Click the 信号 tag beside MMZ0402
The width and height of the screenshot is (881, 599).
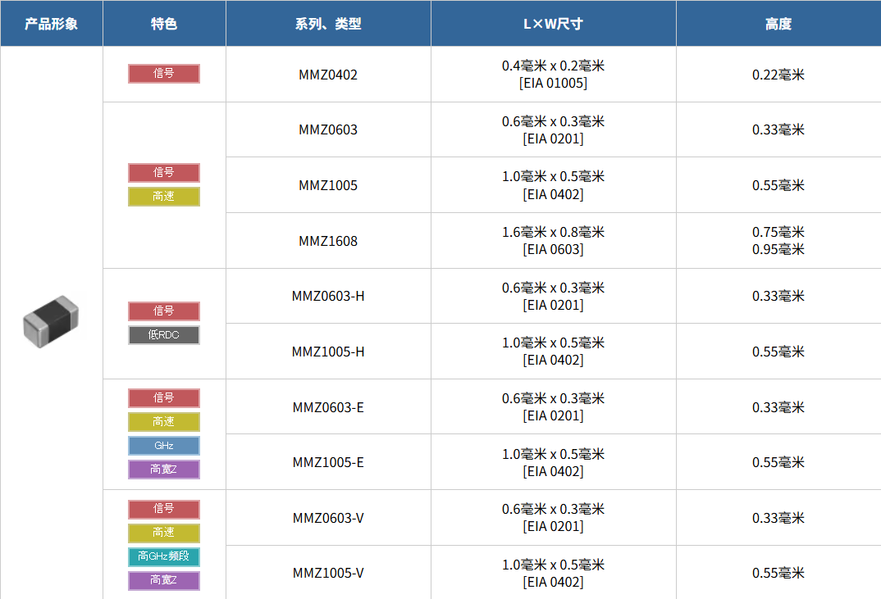164,74
